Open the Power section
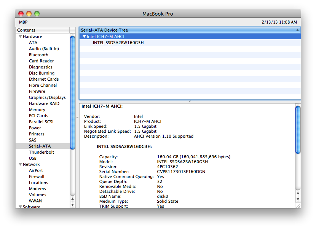 point(35,128)
